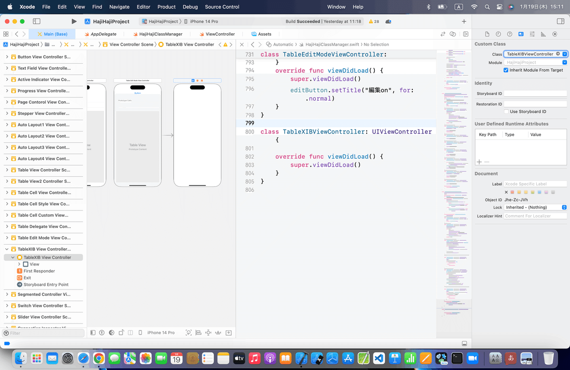
Task: Open Resolve Auto Layout Issues menu
Action: coord(218,332)
